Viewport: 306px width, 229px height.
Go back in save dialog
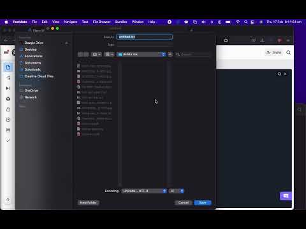click(80, 54)
